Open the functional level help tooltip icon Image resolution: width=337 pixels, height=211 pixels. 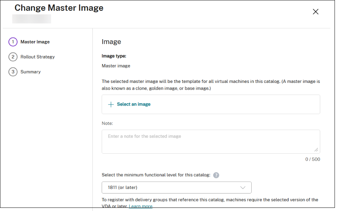(x=216, y=175)
